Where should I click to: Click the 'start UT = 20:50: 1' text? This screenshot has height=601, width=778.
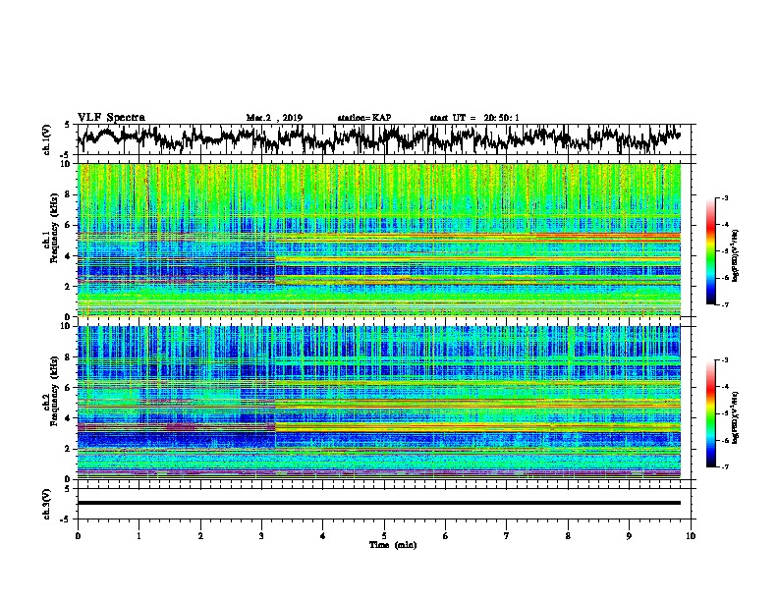(x=474, y=118)
